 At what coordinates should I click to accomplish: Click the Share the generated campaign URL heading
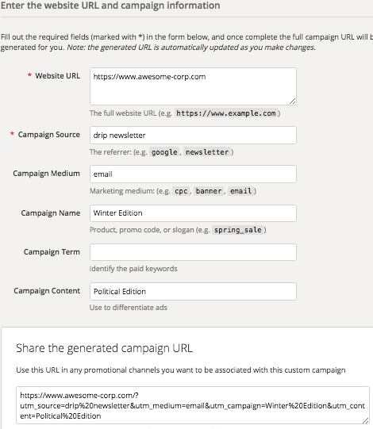(104, 348)
